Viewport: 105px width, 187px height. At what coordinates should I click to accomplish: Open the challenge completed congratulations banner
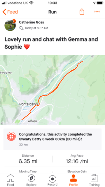point(52,139)
